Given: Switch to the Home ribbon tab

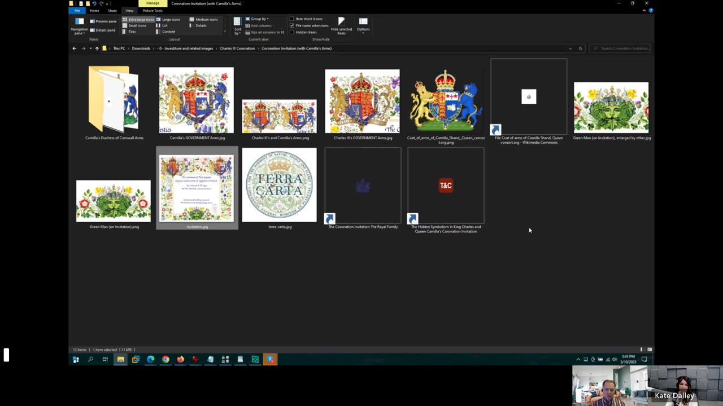Looking at the screenshot, I should 94,10.
